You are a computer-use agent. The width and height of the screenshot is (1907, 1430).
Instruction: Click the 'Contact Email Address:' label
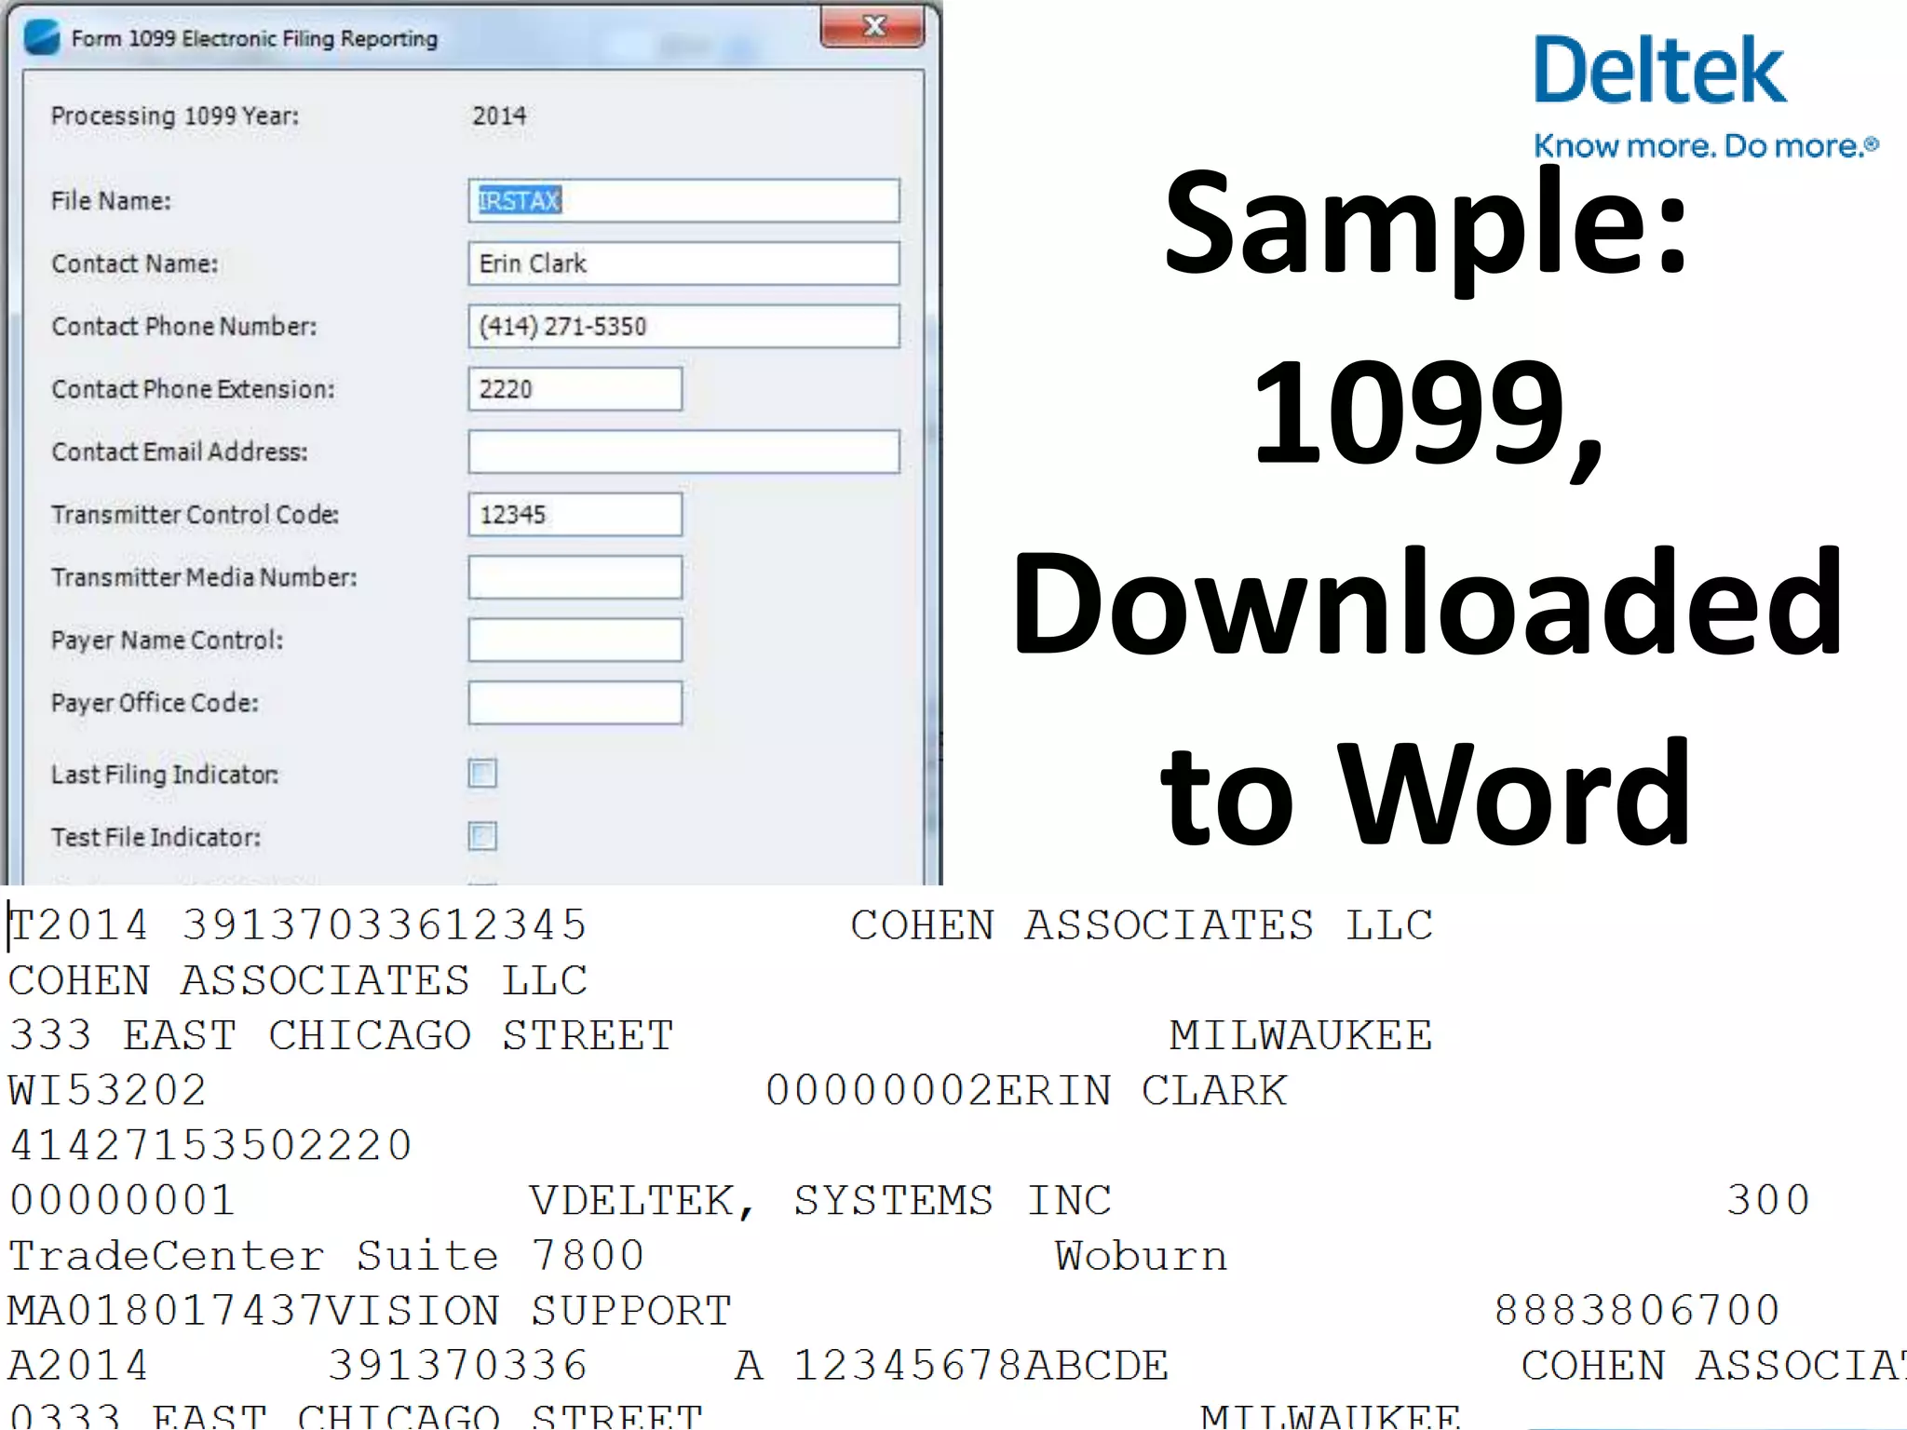pos(180,452)
